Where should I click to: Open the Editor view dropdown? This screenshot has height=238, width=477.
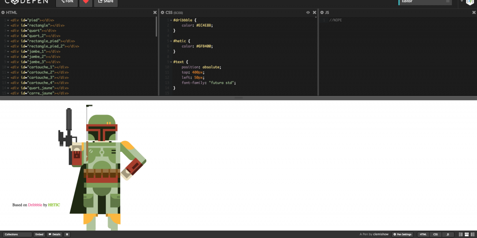(425, 2)
